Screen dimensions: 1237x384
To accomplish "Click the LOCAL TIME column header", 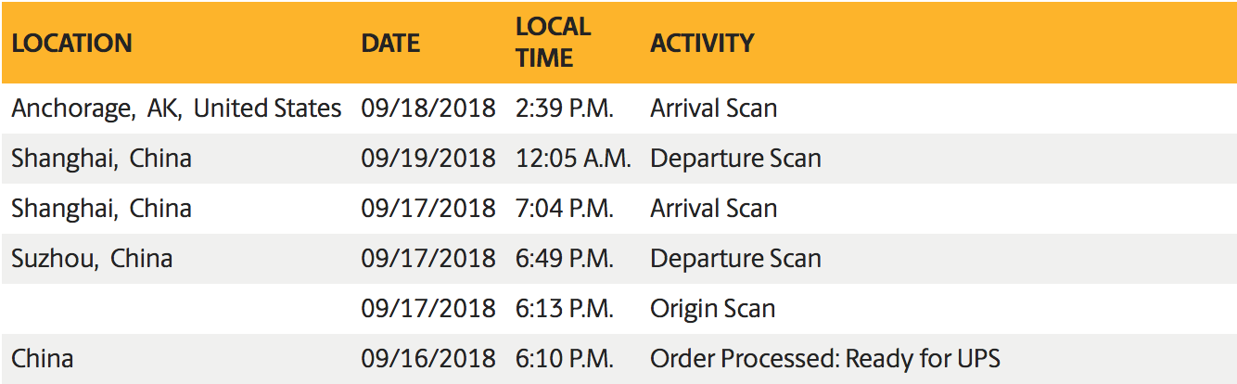I will click(553, 42).
